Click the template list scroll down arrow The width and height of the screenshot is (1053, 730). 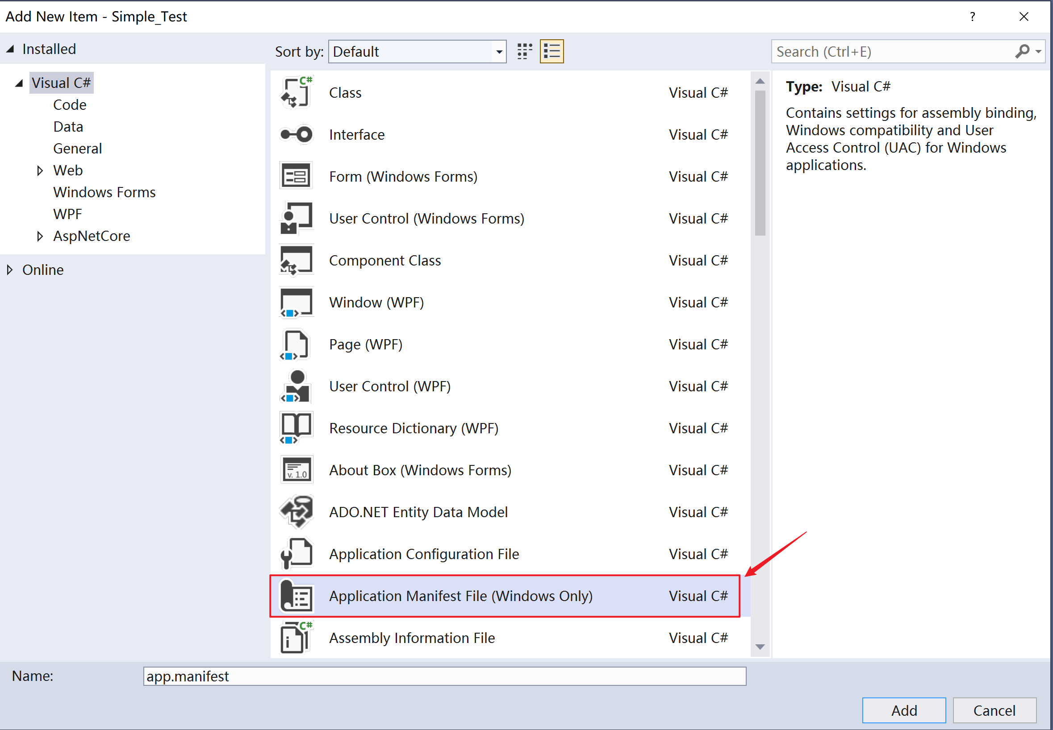[760, 647]
